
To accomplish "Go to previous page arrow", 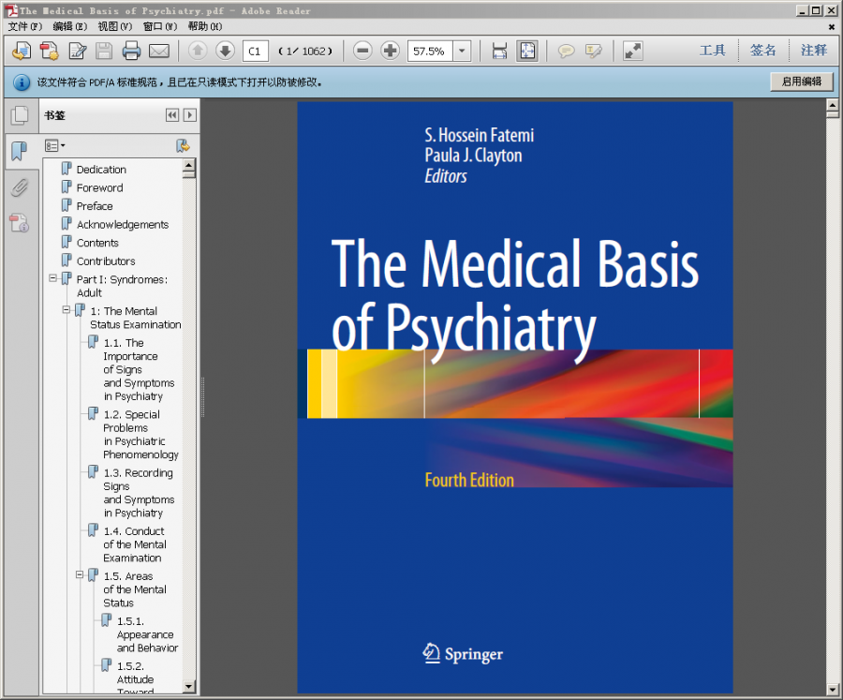I will pos(198,52).
